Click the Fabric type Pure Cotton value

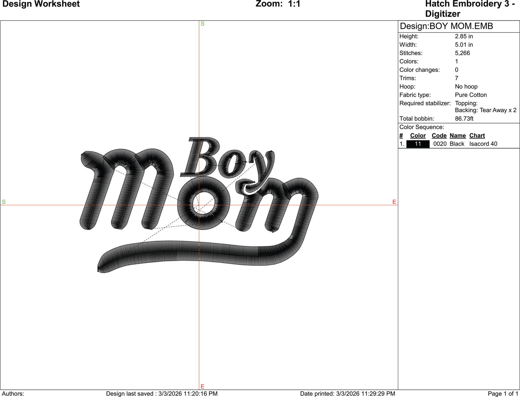[471, 95]
